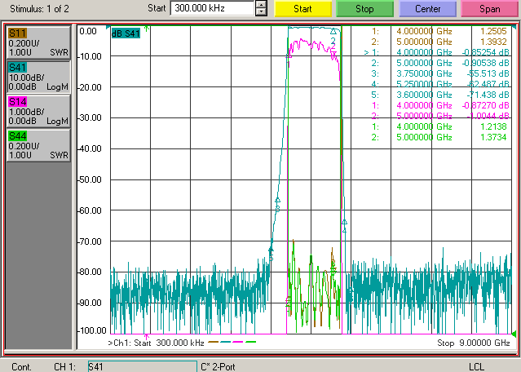Click the dB S41 trace label on graph
521x372 pixels.
pyautogui.click(x=126, y=33)
